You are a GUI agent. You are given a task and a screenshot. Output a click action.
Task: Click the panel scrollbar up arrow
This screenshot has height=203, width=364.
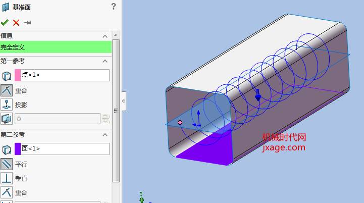pyautogui.click(x=116, y=35)
